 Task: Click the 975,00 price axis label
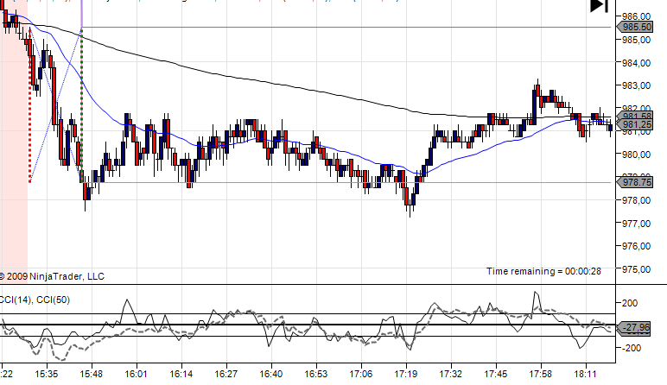(637, 269)
